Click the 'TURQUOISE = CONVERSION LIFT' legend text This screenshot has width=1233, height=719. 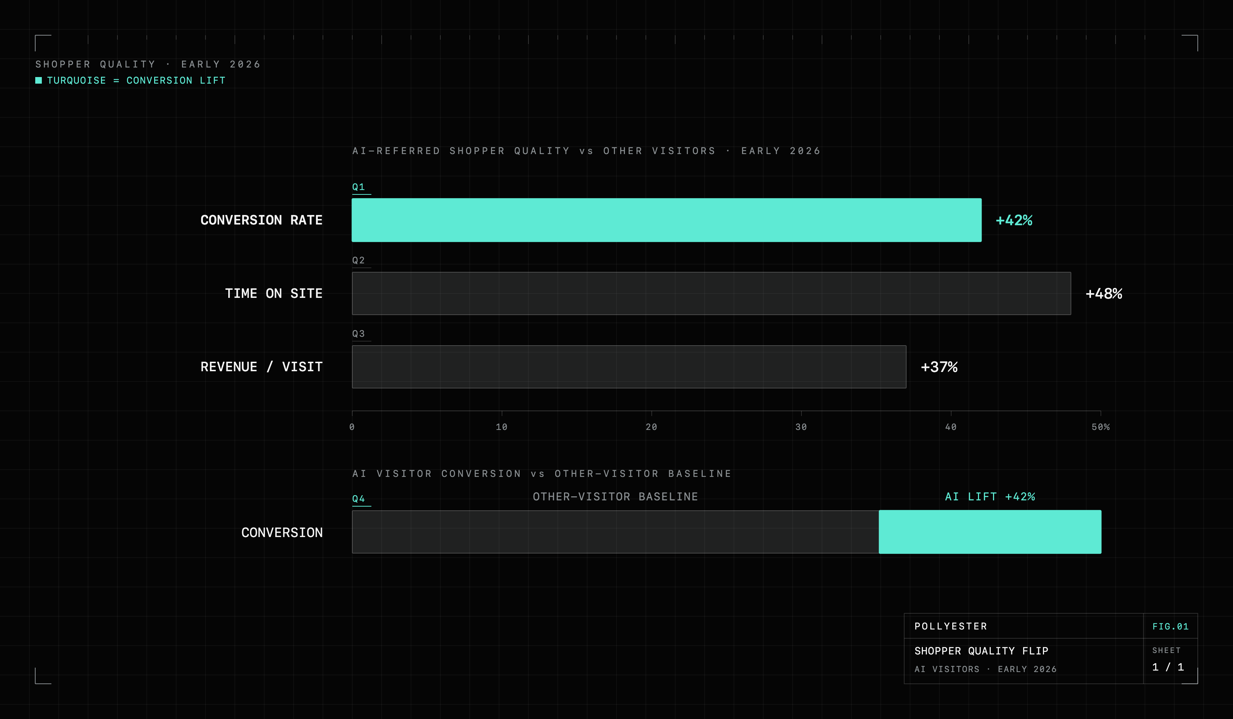click(x=136, y=80)
